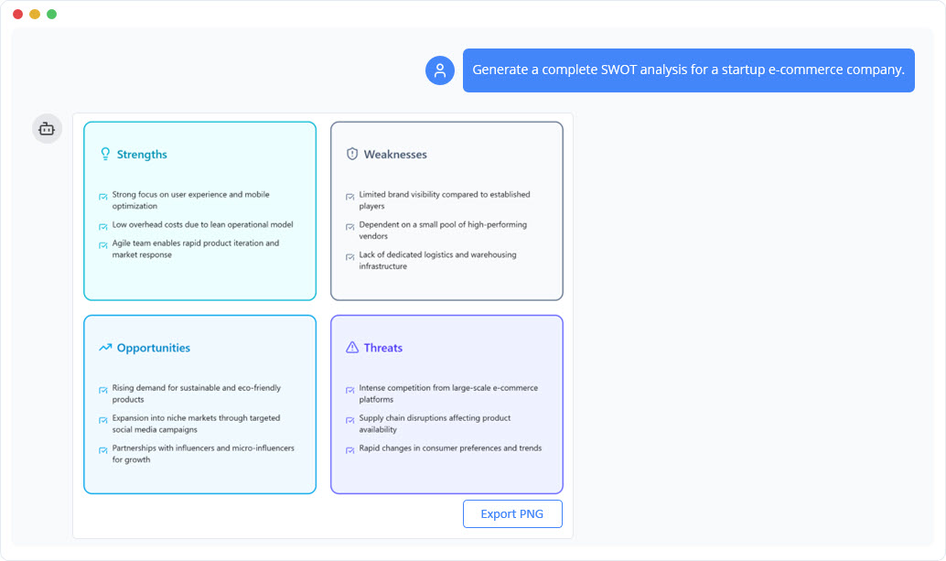946x561 pixels.
Task: Click the warning triangle icon next to Threats
Action: (351, 347)
